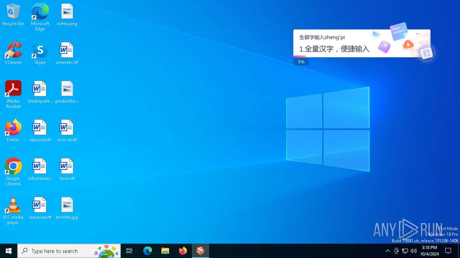Select the Microsoft Edge desktop shortcut
The image size is (460, 258).
point(40,17)
